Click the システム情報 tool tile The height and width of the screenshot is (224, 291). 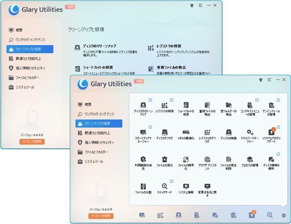186,188
